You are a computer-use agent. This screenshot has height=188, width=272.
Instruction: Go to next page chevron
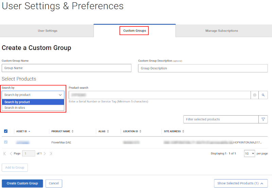click(45, 154)
